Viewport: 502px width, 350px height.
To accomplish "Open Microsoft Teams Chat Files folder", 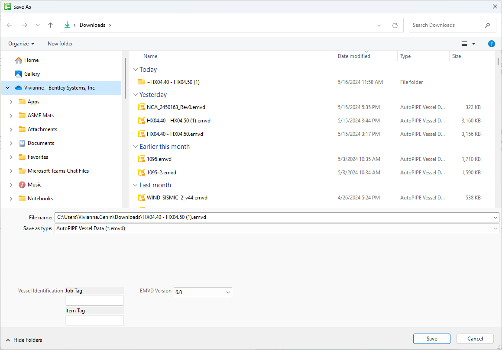I will point(58,171).
